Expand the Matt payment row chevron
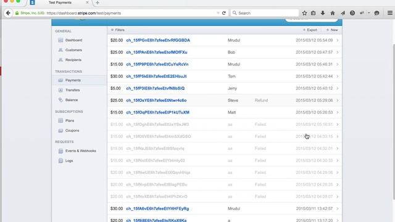395x222 pixels. tap(338, 112)
